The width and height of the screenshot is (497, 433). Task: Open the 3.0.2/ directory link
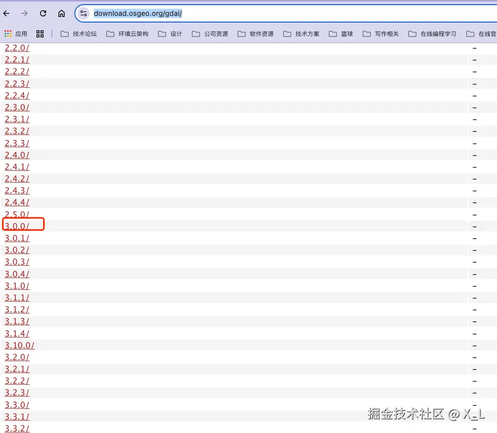pyautogui.click(x=17, y=250)
